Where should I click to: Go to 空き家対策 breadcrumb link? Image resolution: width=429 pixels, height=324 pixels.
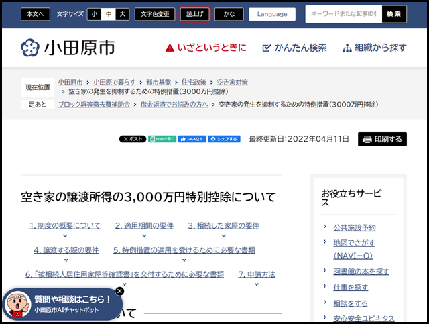[x=233, y=82]
